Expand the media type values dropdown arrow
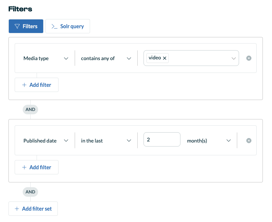 click(234, 59)
